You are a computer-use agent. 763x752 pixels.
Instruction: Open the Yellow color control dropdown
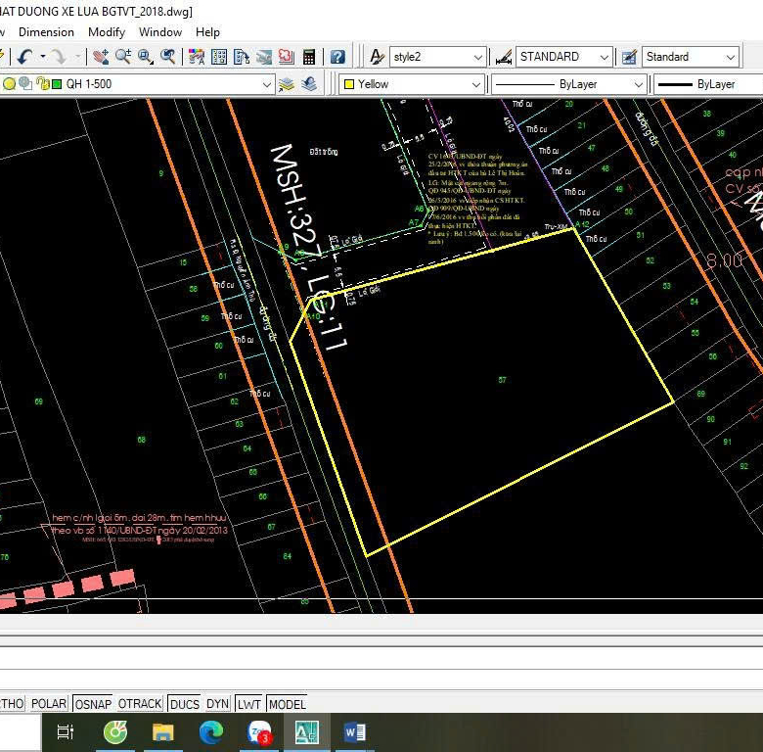point(477,84)
